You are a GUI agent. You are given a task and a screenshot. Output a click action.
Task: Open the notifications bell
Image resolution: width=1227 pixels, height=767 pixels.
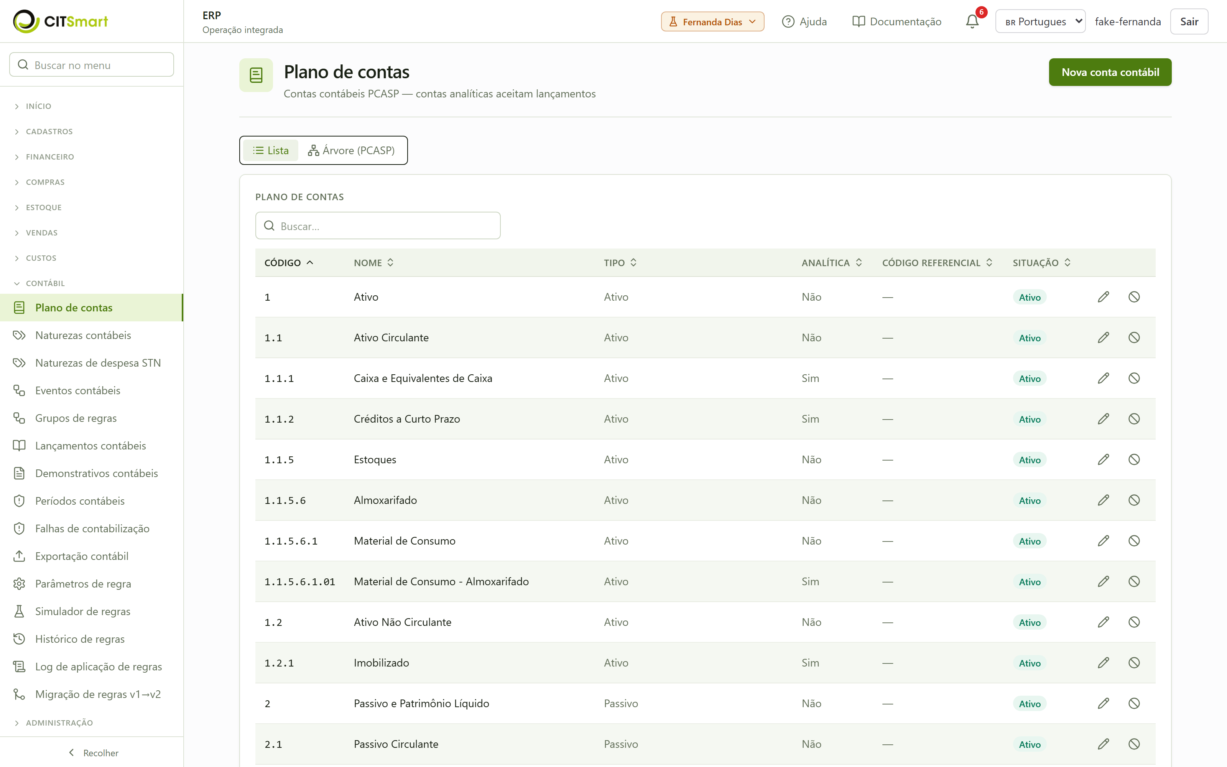(972, 21)
